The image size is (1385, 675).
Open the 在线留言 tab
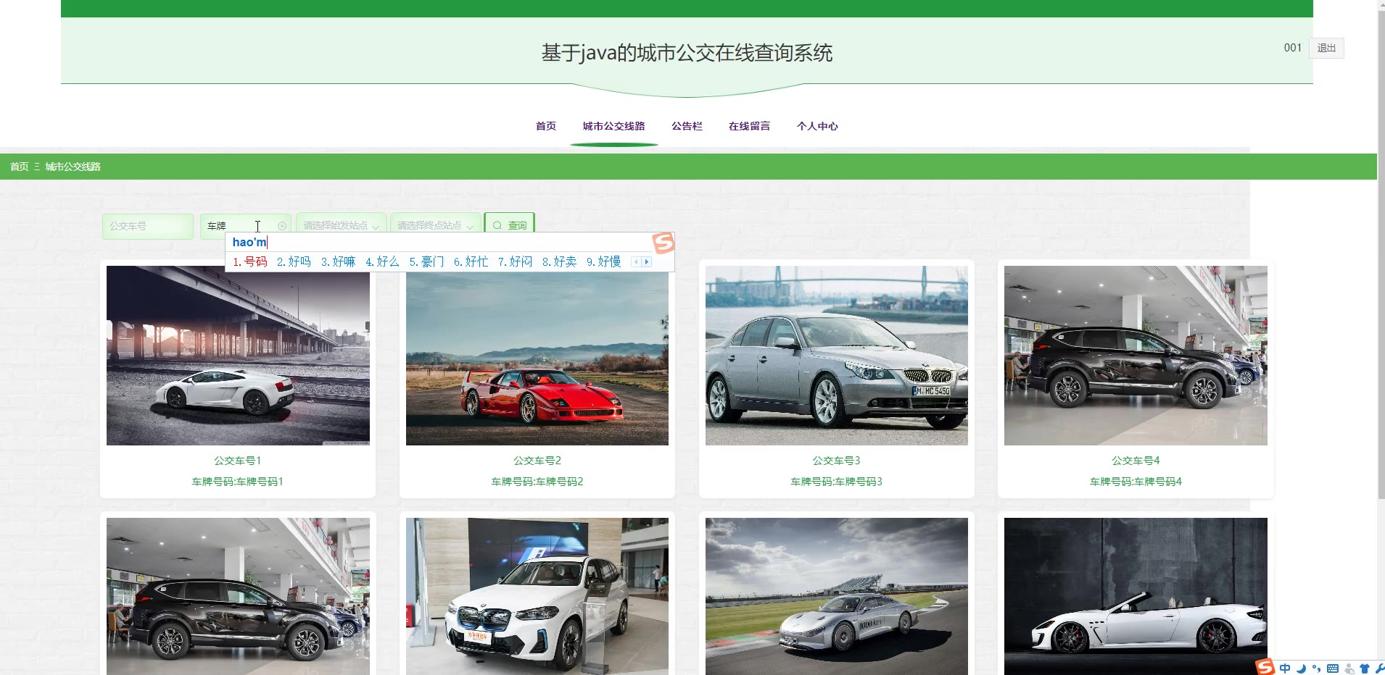click(x=750, y=126)
